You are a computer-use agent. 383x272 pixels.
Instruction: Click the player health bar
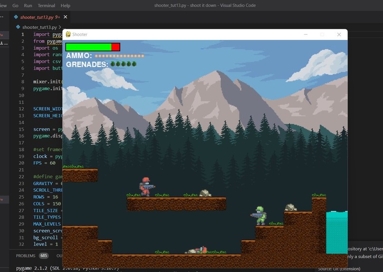point(93,47)
